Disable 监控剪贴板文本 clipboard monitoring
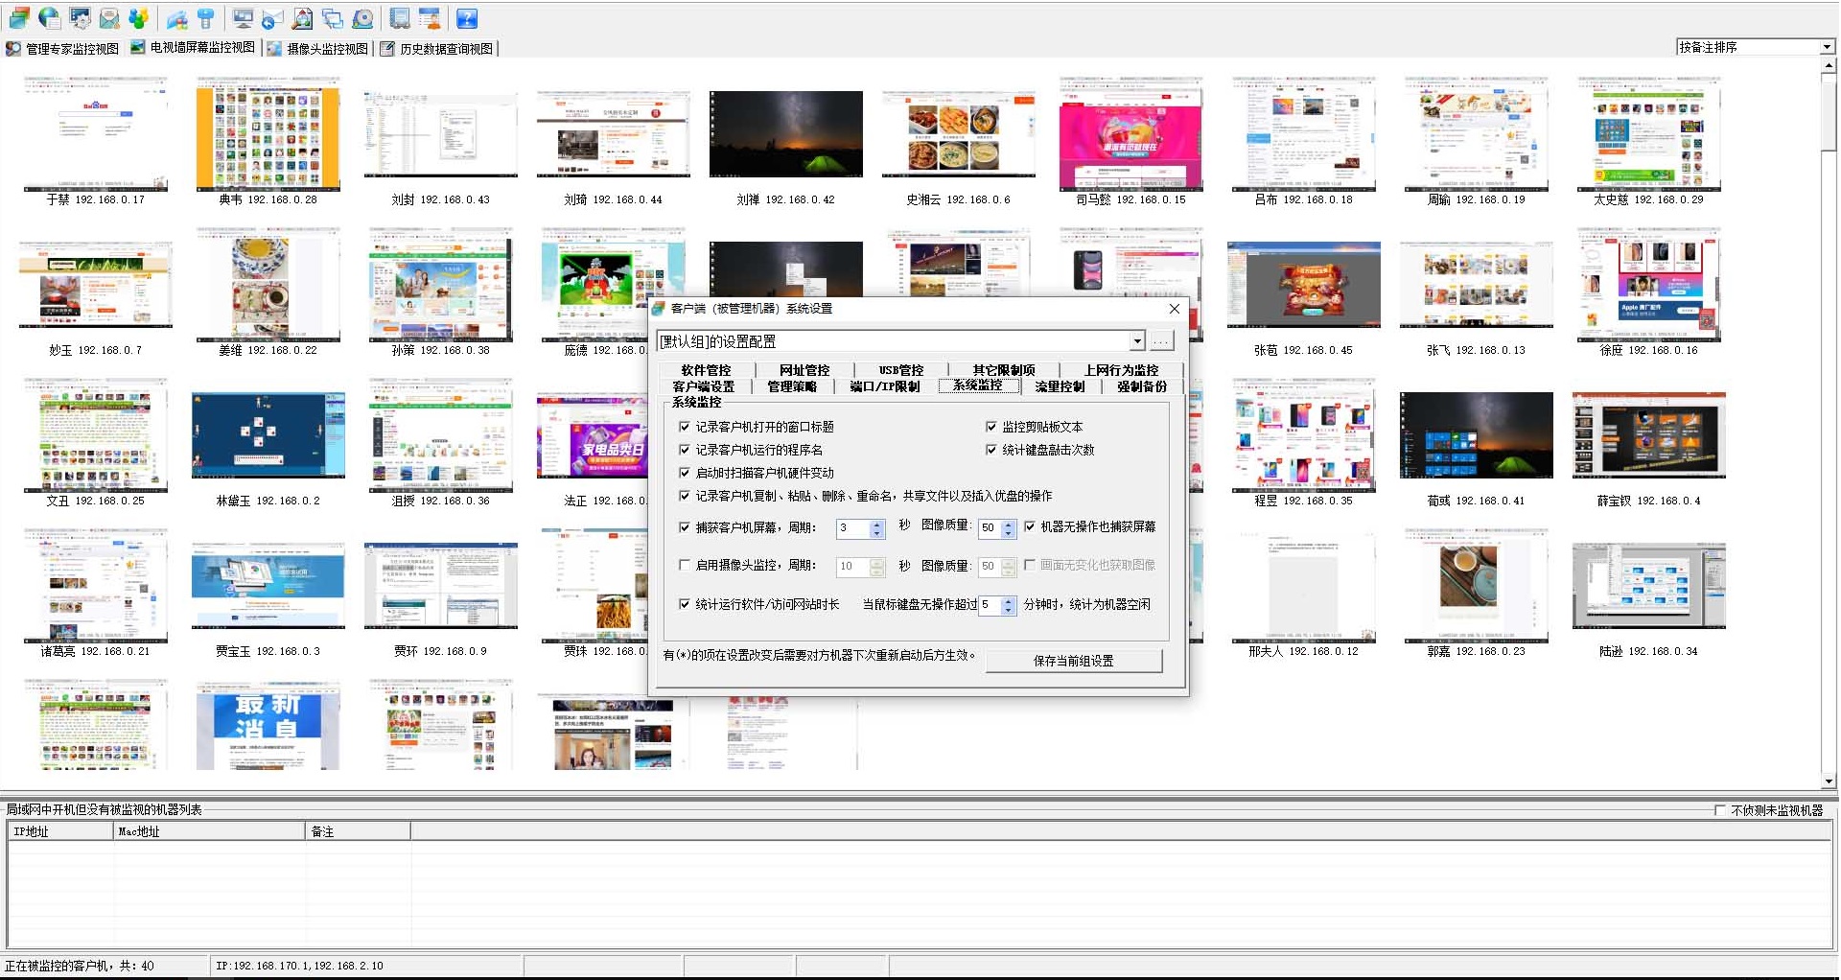The image size is (1841, 980). click(990, 427)
